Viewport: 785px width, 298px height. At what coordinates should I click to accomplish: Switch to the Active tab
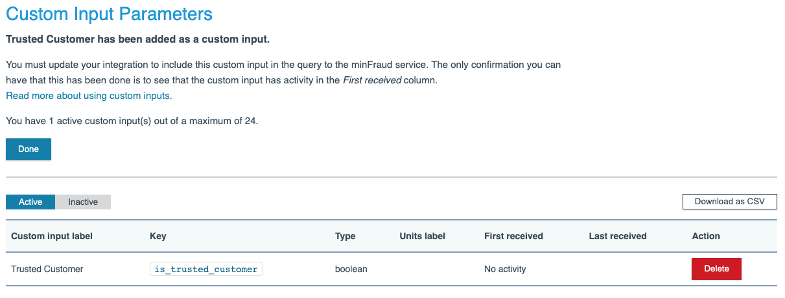click(x=30, y=202)
